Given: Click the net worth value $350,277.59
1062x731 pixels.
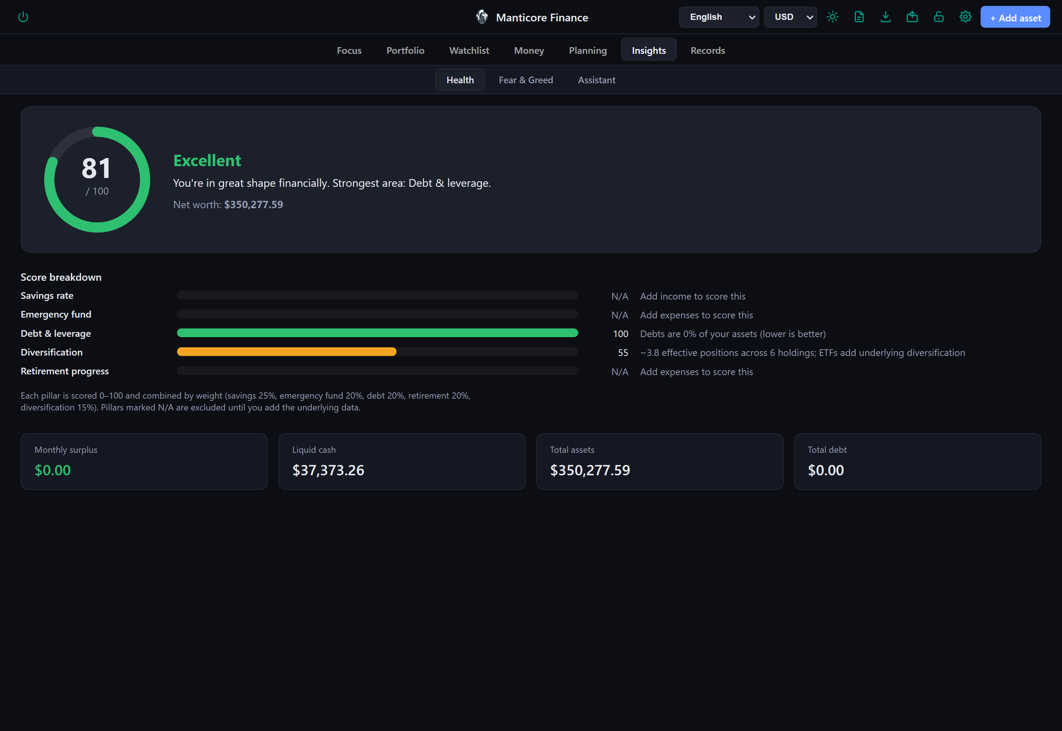Looking at the screenshot, I should pyautogui.click(x=253, y=205).
